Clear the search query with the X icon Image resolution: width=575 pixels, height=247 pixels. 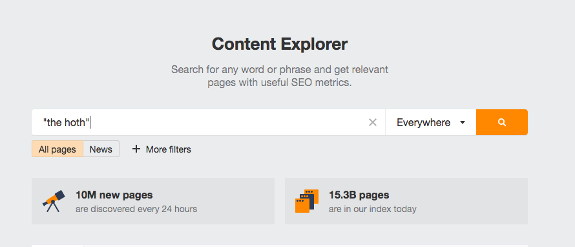(373, 122)
